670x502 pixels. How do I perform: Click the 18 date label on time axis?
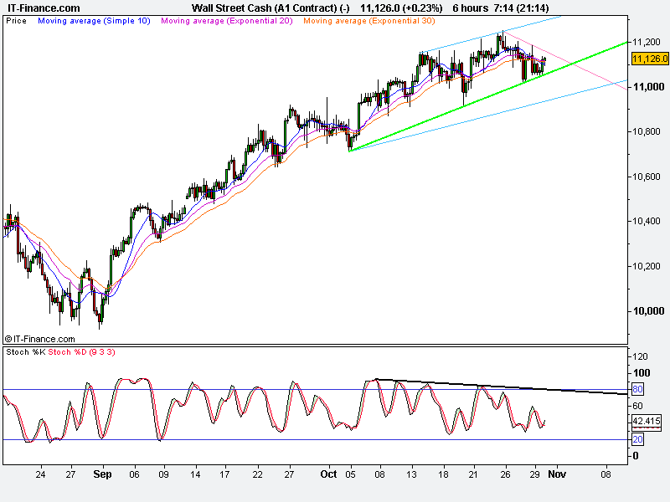[x=444, y=474]
